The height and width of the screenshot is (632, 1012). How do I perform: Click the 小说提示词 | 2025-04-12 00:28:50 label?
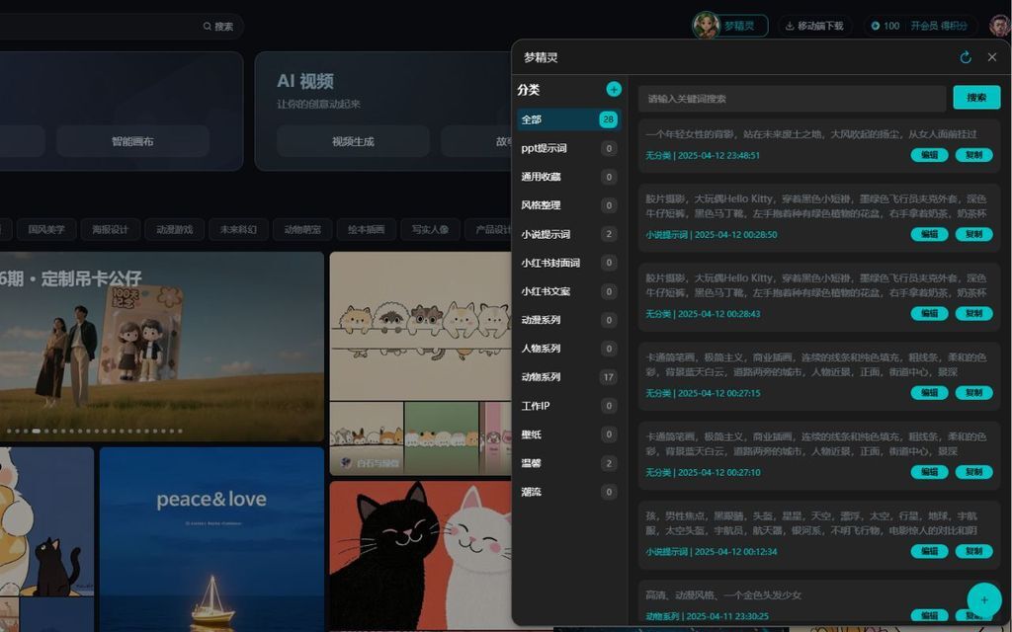coord(712,235)
